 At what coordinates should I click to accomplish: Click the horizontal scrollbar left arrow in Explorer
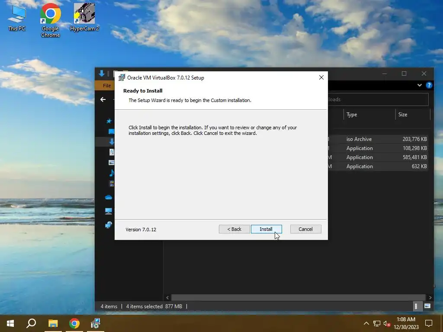click(x=167, y=297)
